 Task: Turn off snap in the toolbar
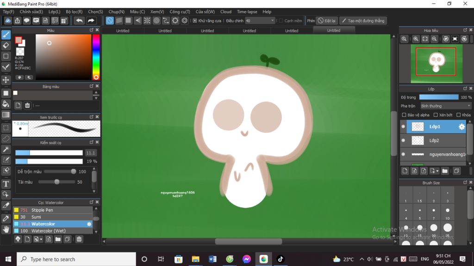point(110,20)
